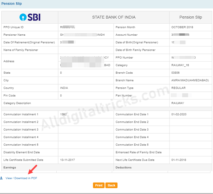
Task: Click the Category Description label
Action: (17, 103)
